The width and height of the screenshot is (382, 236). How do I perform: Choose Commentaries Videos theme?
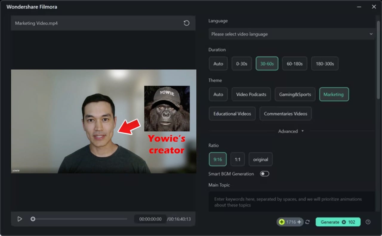click(x=285, y=114)
